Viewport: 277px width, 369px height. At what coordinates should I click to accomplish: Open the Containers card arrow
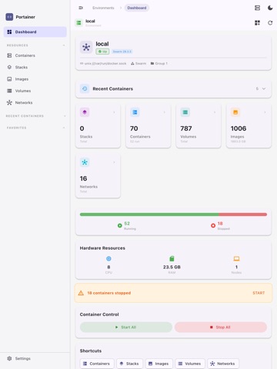165,112
